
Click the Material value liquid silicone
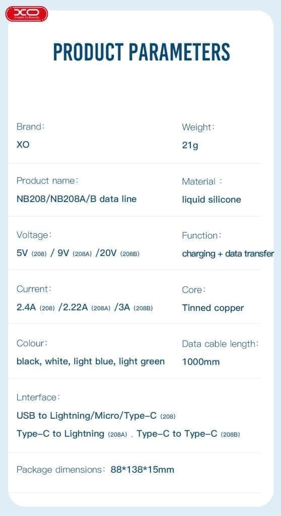[x=211, y=200]
